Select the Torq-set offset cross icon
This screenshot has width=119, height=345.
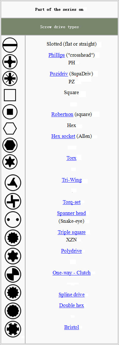pyautogui.click(x=13, y=201)
